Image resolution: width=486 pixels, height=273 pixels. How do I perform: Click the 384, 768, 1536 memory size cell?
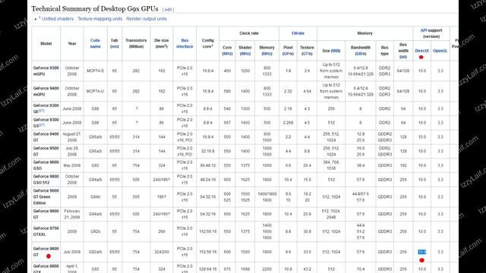coord(331,165)
